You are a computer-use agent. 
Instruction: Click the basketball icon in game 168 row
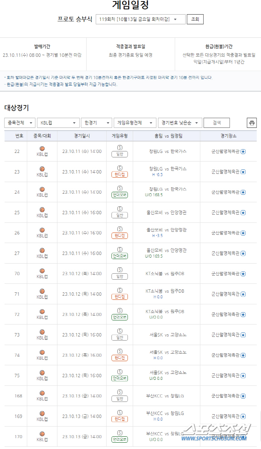pyautogui.click(x=42, y=393)
